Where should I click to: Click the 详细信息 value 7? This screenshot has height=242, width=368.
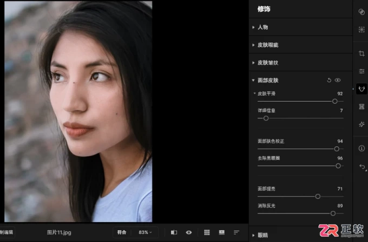(x=341, y=110)
